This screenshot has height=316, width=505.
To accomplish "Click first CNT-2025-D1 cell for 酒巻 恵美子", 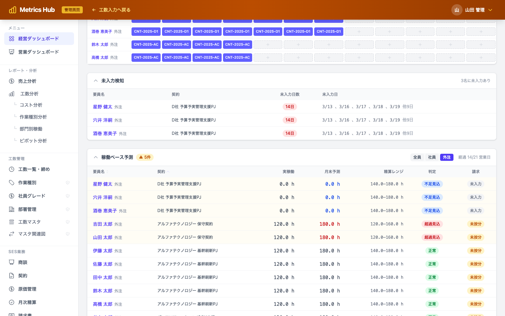I will [x=146, y=32].
